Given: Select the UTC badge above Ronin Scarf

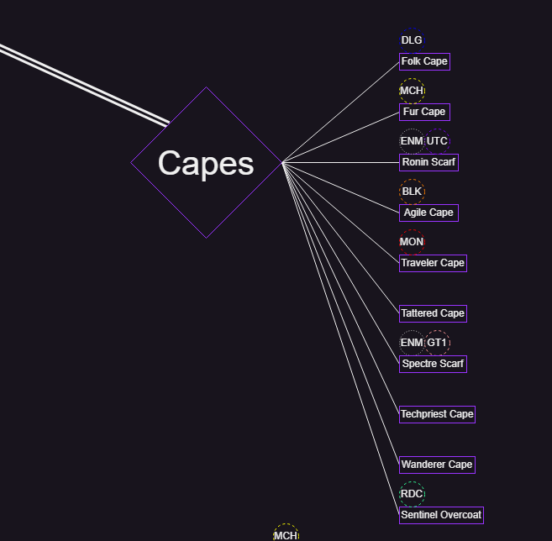Looking at the screenshot, I should [437, 141].
